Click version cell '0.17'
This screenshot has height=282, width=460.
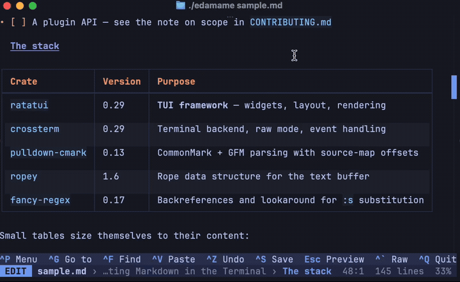[114, 200]
